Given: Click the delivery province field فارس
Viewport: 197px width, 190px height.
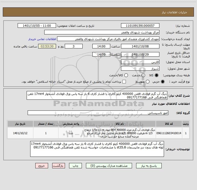Looking at the screenshot, I should (140, 62).
